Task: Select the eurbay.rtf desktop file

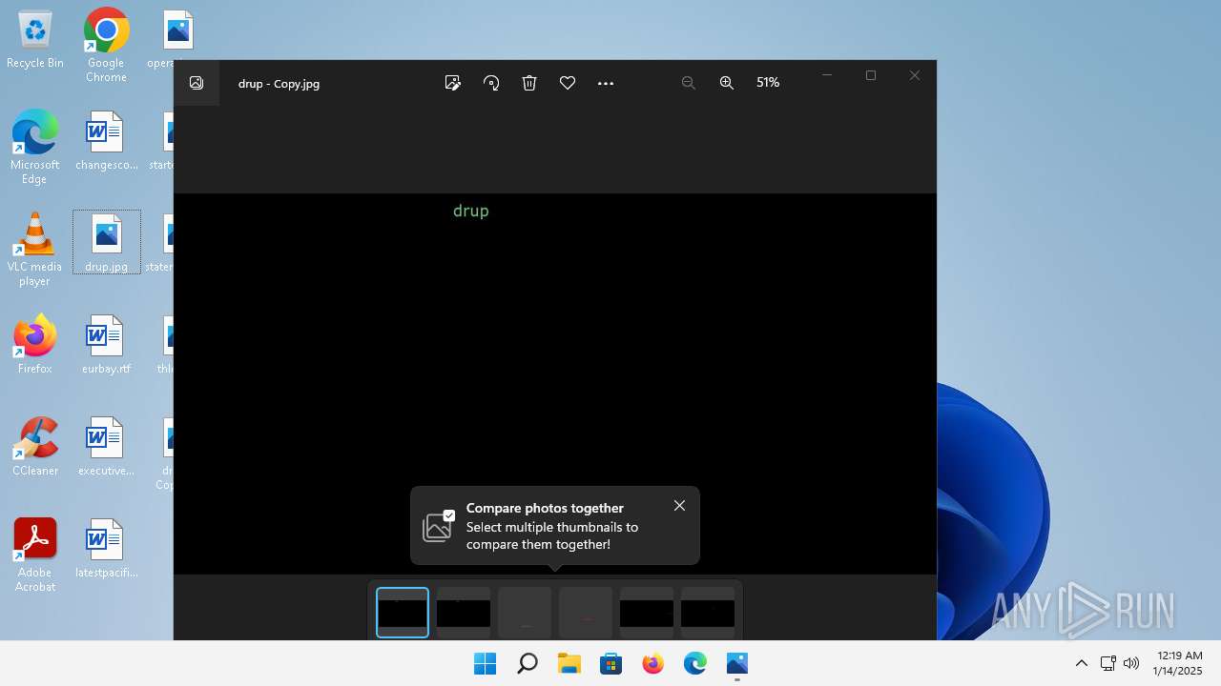Action: point(106,344)
